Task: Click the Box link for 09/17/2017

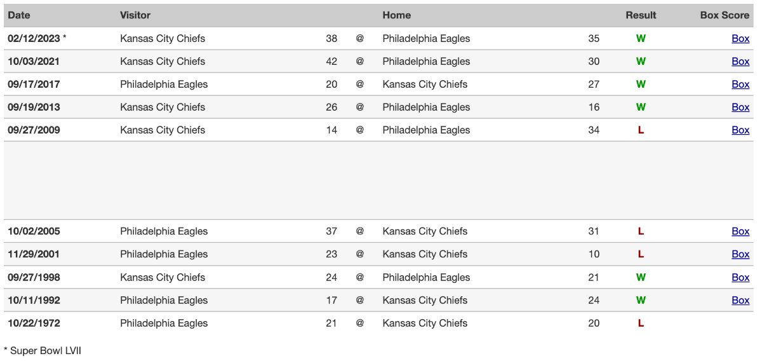Action: [740, 85]
